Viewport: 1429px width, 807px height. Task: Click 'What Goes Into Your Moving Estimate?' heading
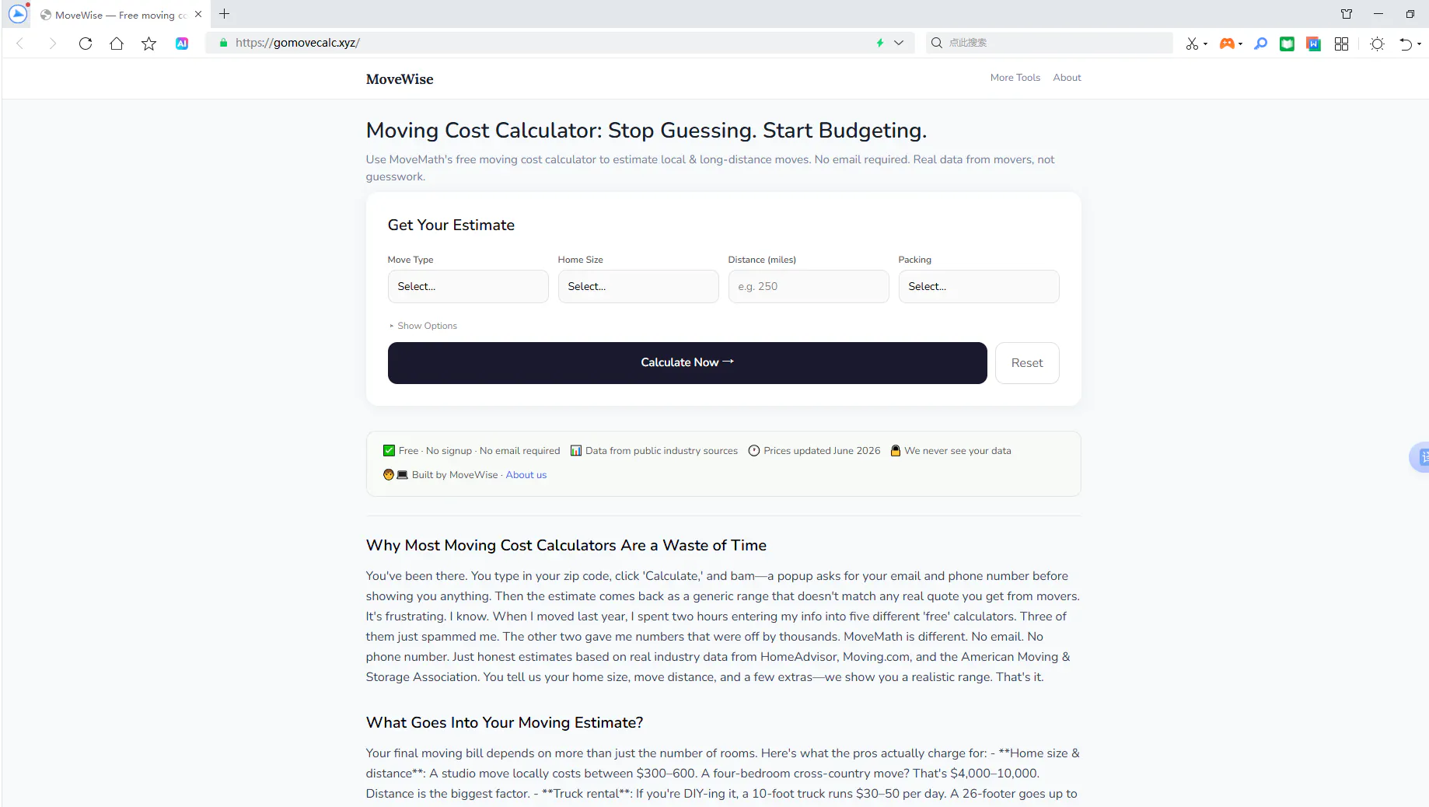point(505,723)
